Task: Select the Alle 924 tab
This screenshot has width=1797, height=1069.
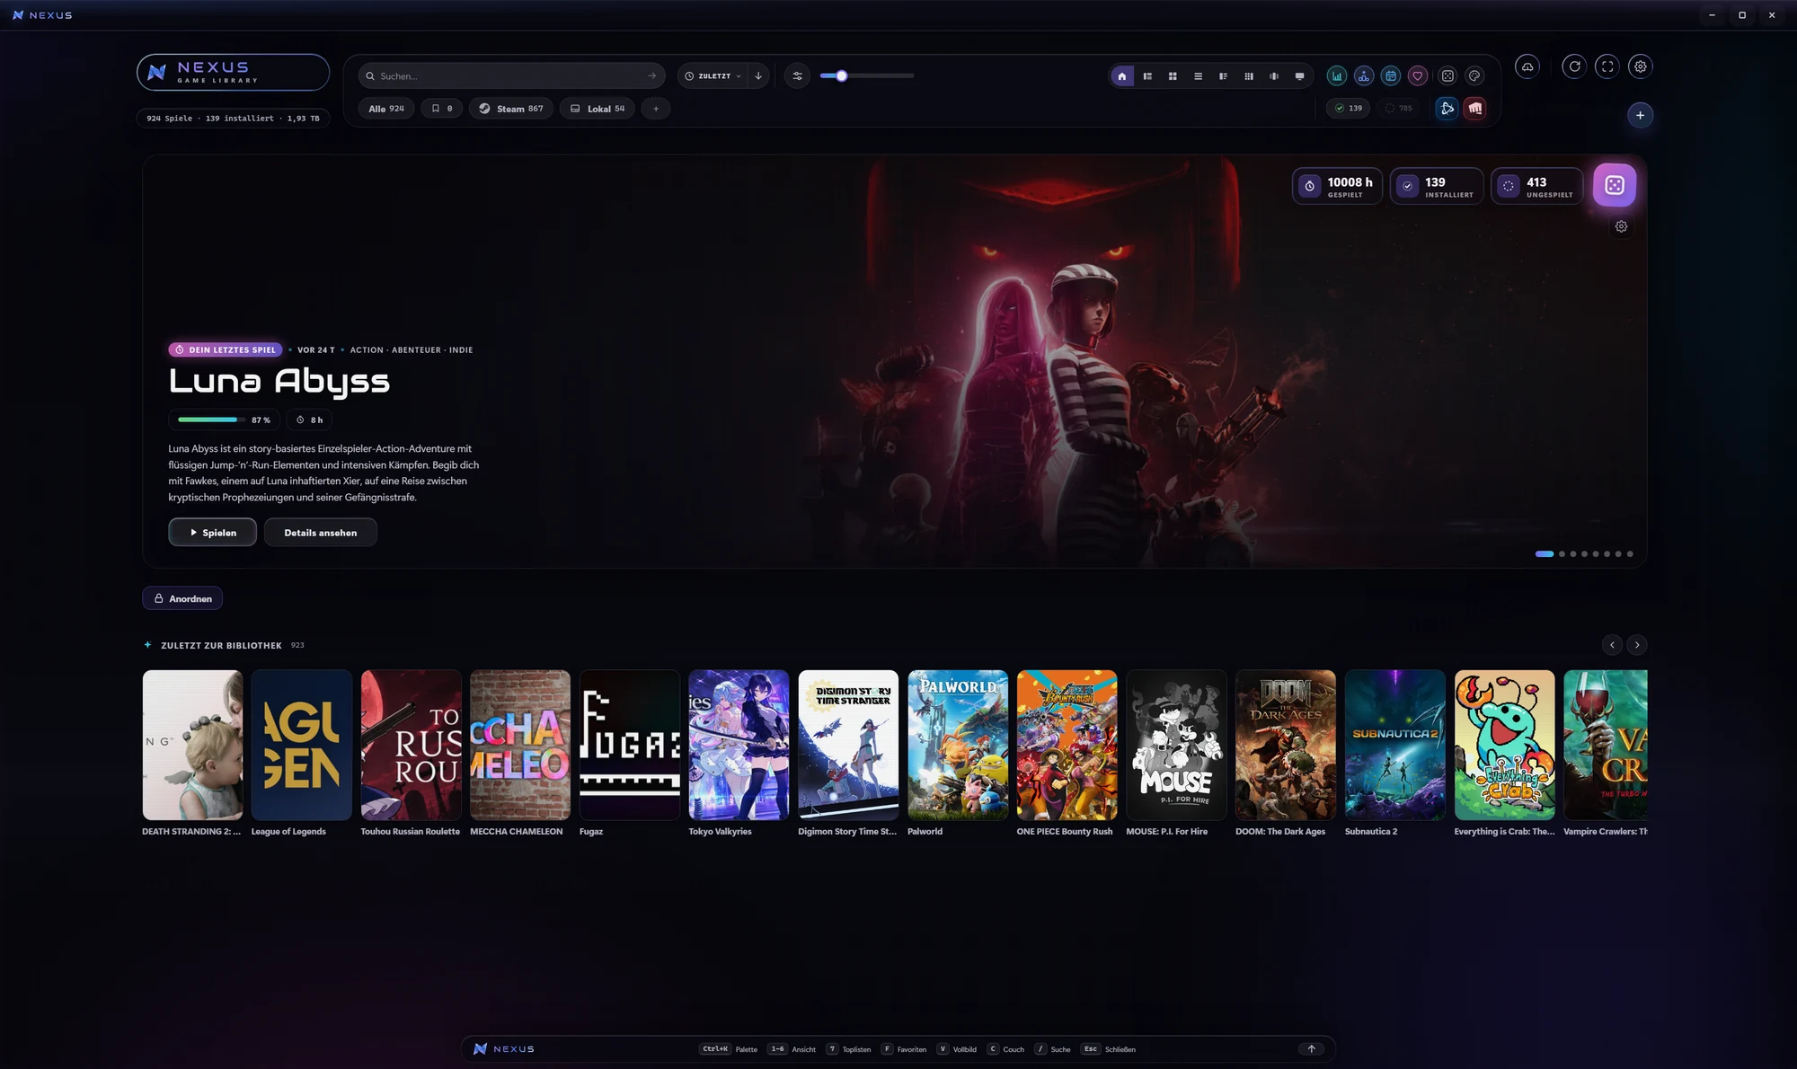Action: pyautogui.click(x=386, y=109)
